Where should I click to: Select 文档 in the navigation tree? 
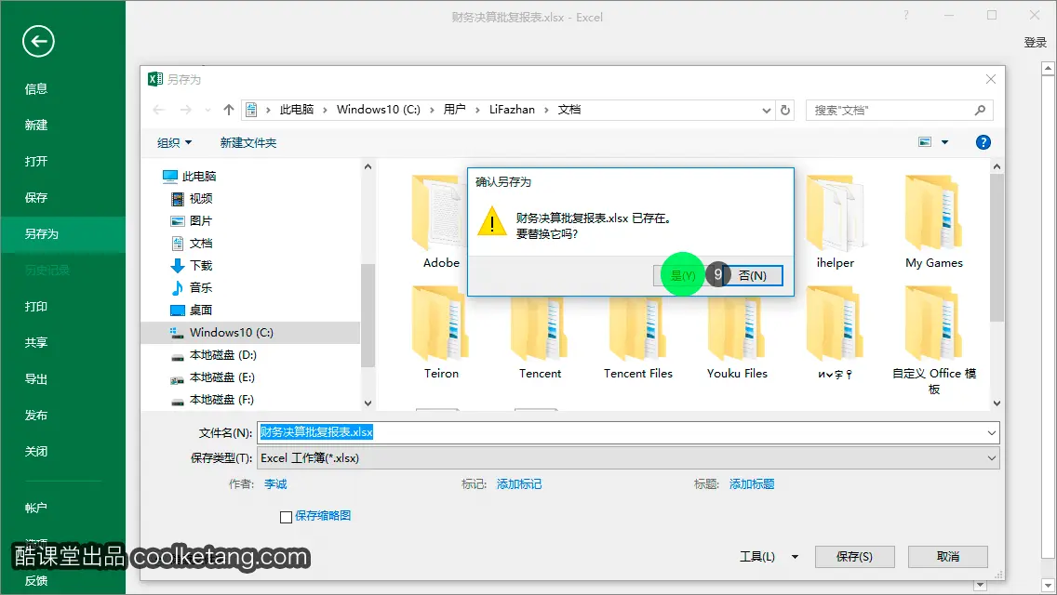pyautogui.click(x=192, y=244)
